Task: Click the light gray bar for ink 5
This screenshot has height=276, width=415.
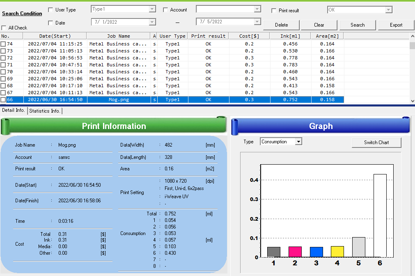Action: 359,247
